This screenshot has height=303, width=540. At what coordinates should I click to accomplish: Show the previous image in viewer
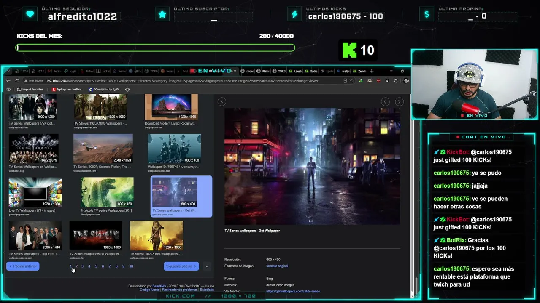[x=385, y=101]
